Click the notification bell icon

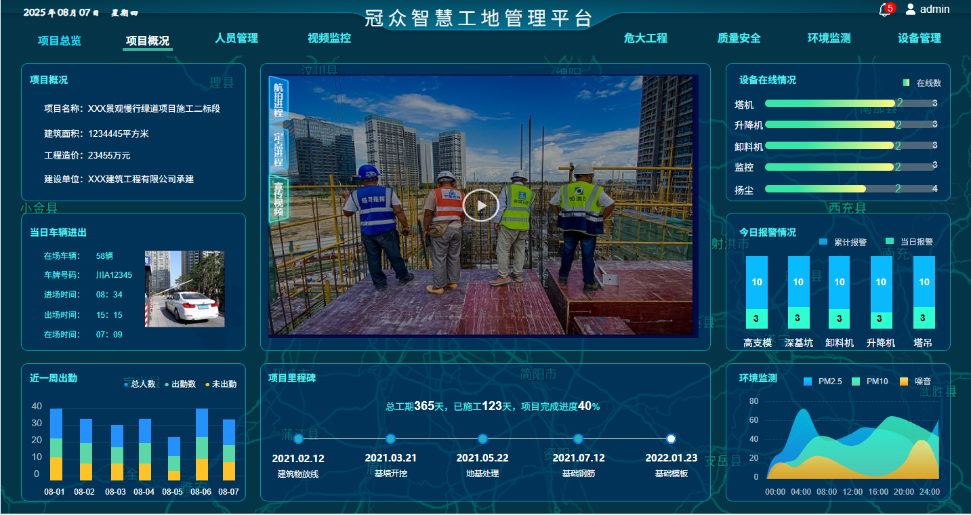click(x=884, y=10)
